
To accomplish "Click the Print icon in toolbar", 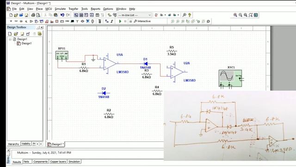I will click(x=33, y=15).
